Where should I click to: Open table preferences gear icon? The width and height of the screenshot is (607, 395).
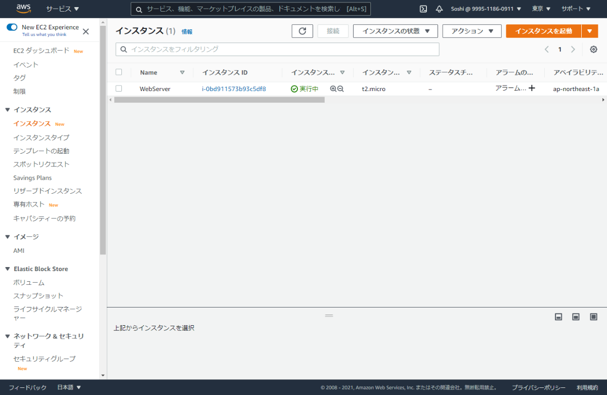pyautogui.click(x=593, y=49)
